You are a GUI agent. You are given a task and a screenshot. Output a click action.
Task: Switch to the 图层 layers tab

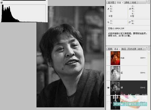click(x=110, y=49)
